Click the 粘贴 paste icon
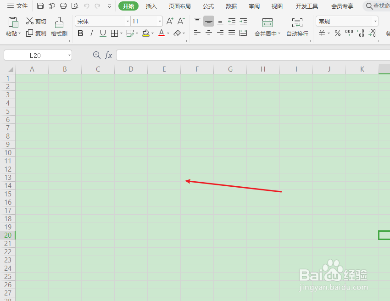 click(x=13, y=22)
